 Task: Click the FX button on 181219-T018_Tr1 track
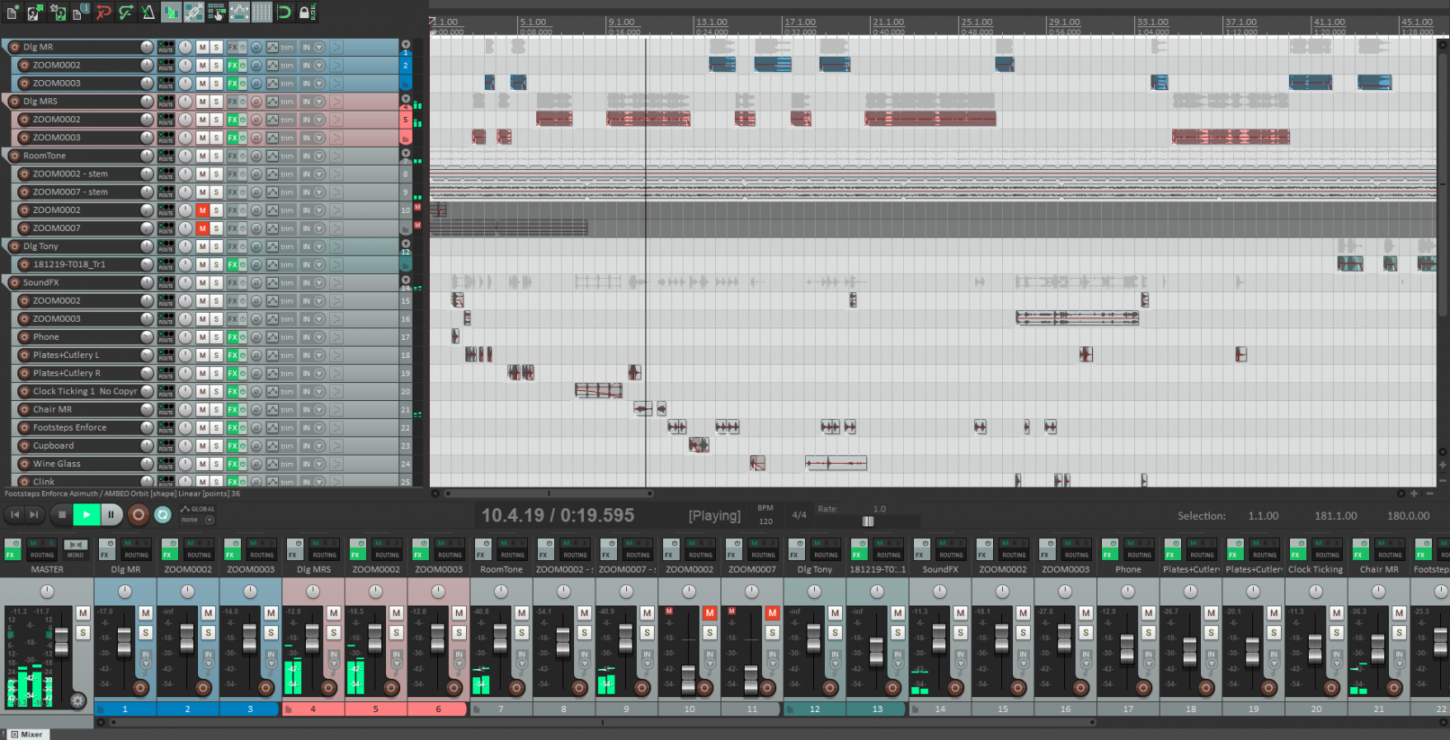232,264
